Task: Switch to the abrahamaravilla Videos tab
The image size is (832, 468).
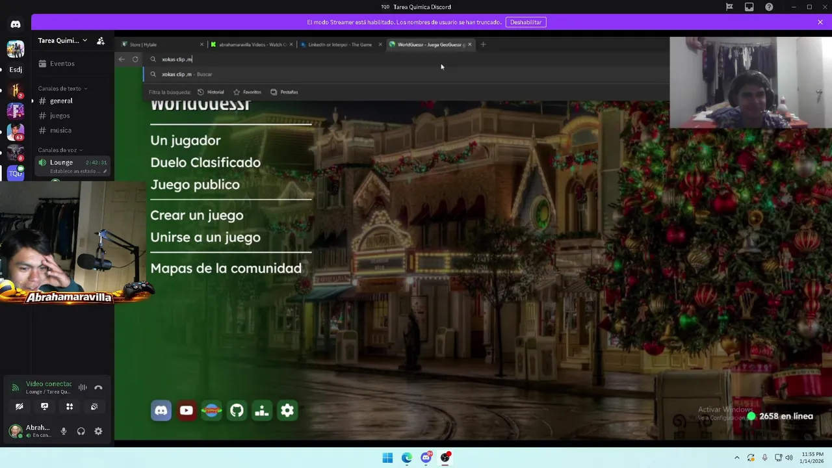Action: pyautogui.click(x=250, y=45)
